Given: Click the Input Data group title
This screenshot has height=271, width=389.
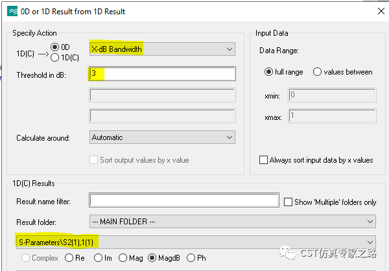Looking at the screenshot, I should (272, 33).
